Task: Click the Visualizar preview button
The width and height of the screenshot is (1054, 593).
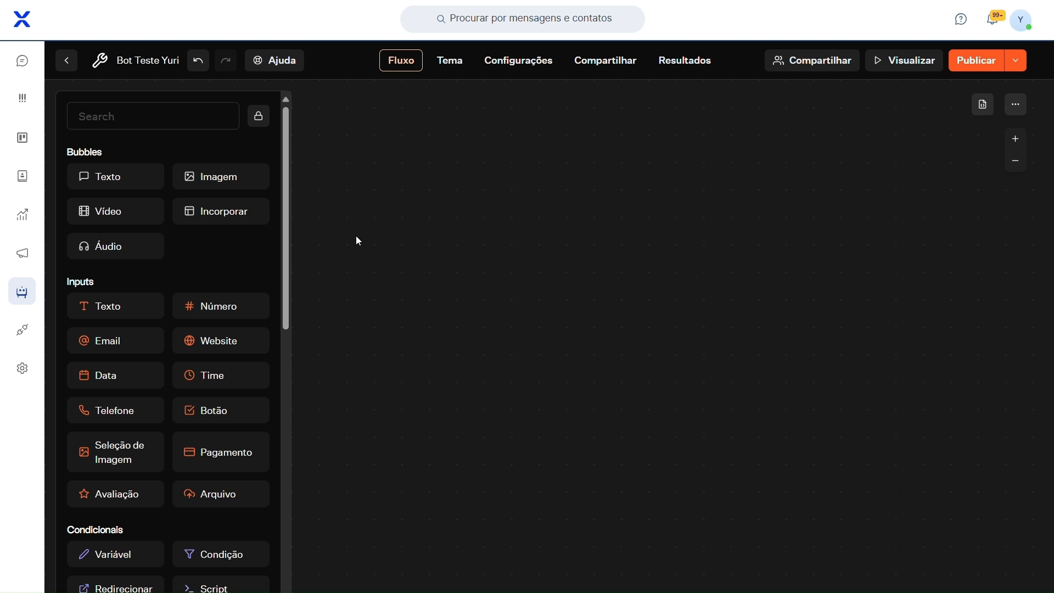Action: [x=904, y=60]
